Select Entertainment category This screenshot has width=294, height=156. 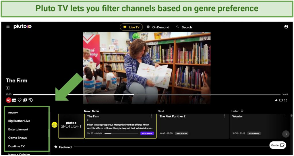[18, 129]
